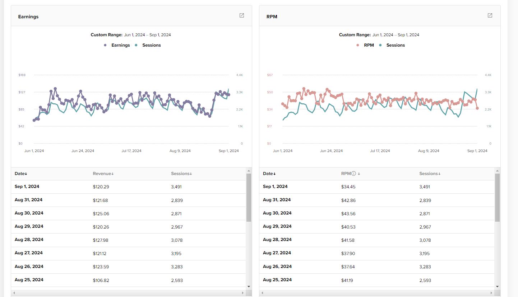Click Custom Range date in RPM panel

point(396,35)
